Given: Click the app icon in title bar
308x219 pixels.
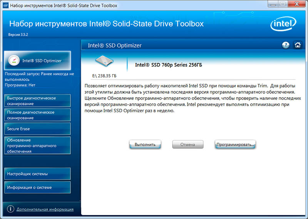Looking at the screenshot, I should click(5, 5).
